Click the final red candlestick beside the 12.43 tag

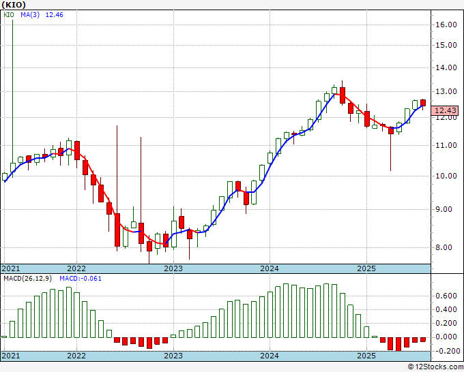click(423, 103)
